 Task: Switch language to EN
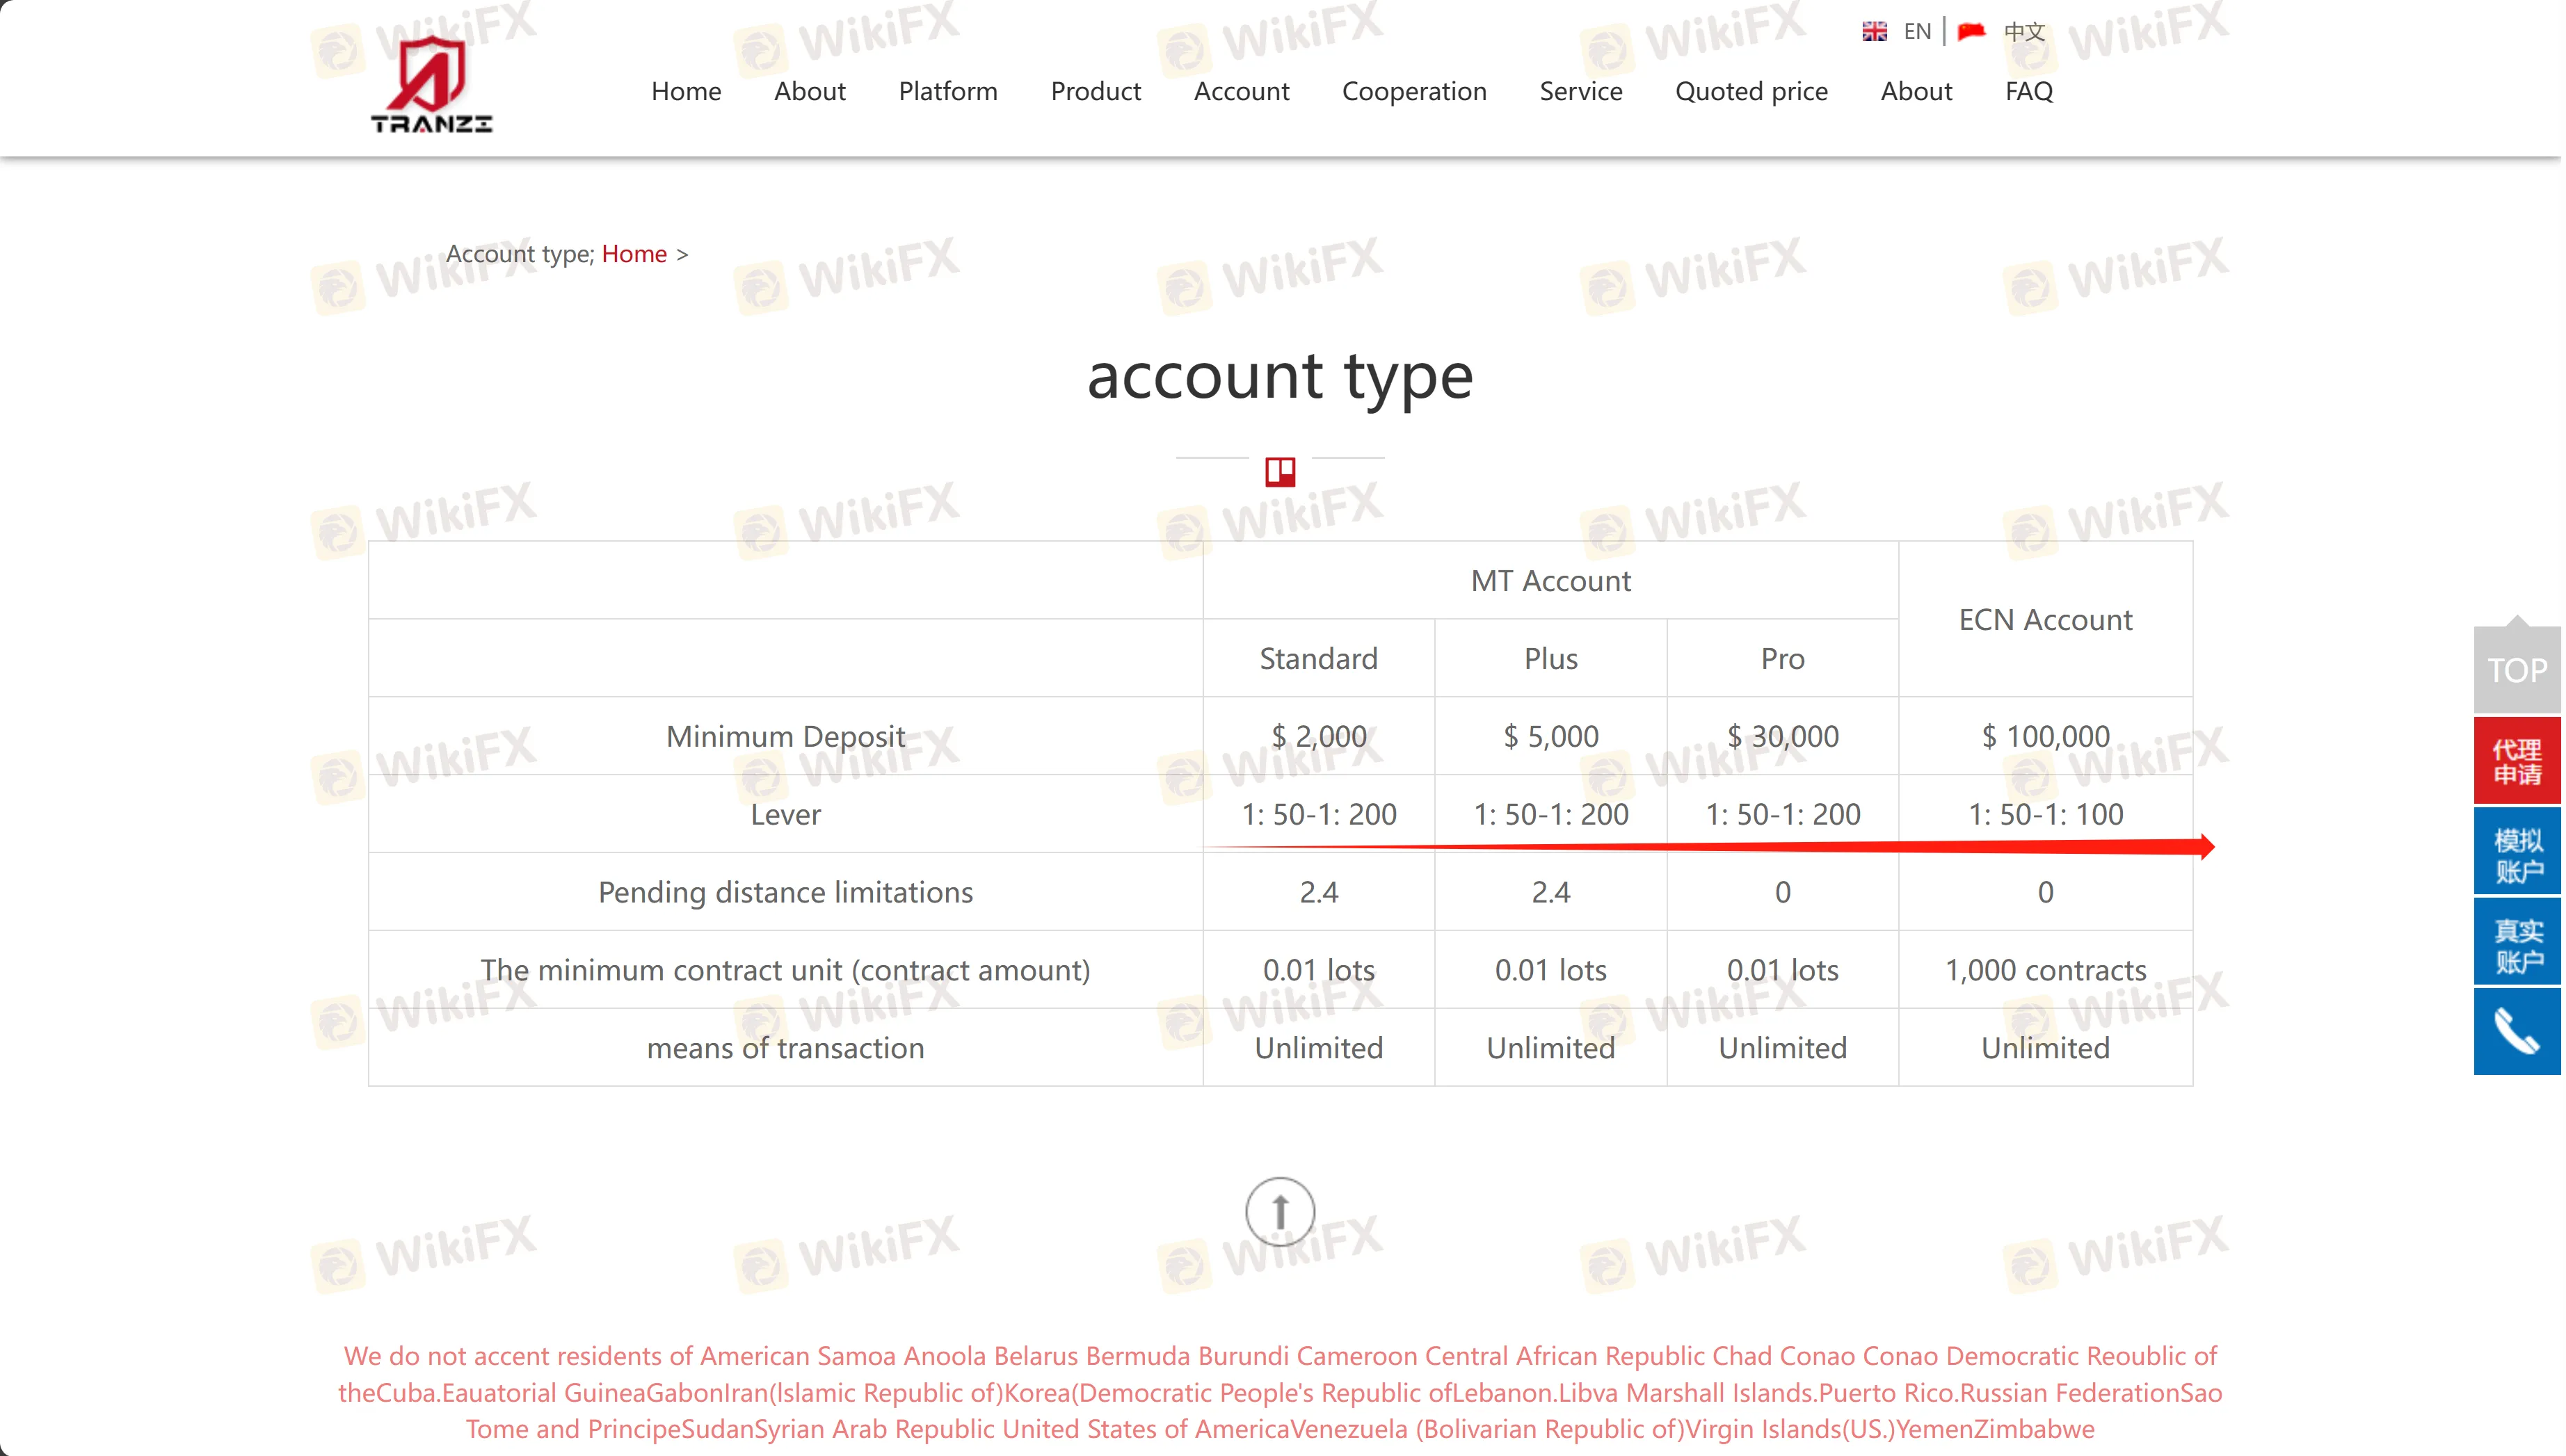tap(1917, 32)
